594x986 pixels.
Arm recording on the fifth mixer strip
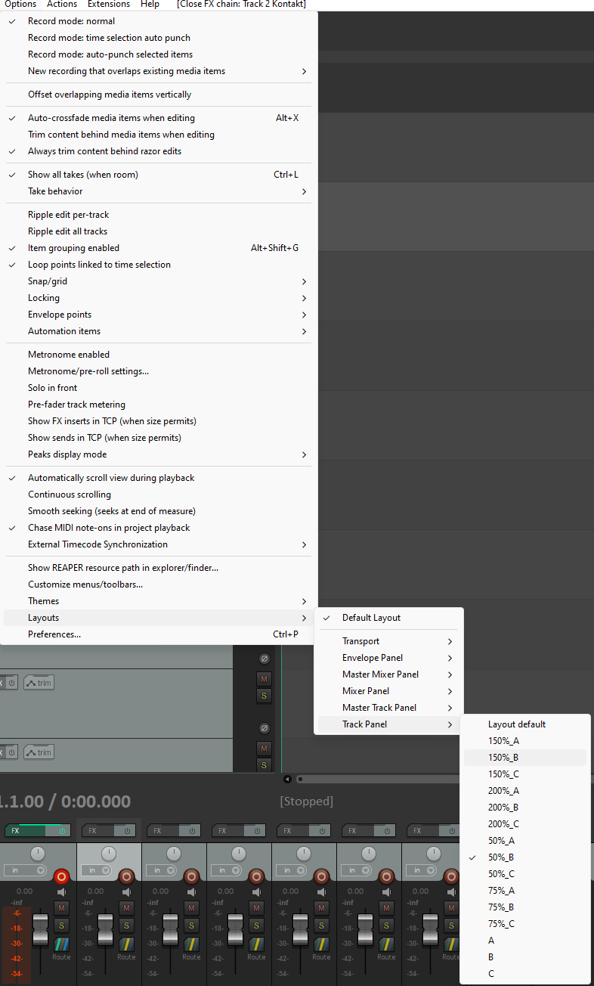pyautogui.click(x=321, y=876)
